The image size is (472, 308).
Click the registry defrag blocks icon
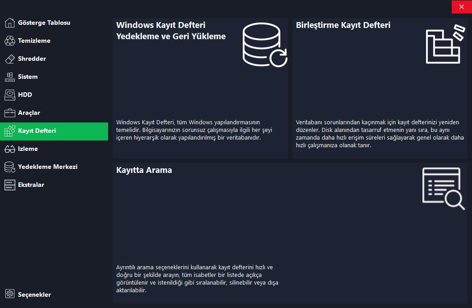pyautogui.click(x=445, y=44)
